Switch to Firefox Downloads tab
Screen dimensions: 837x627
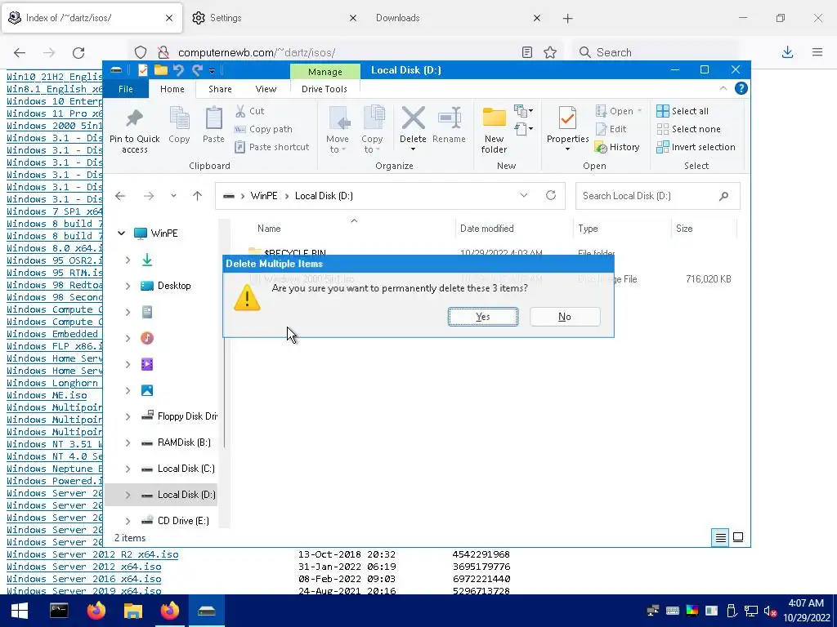(458, 18)
